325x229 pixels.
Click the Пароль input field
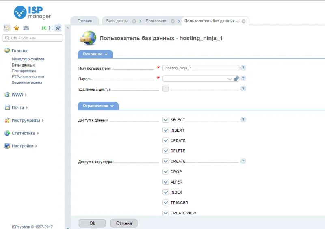[201, 78]
